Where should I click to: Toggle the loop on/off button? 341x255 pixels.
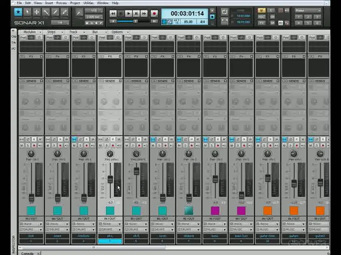pos(224,12)
